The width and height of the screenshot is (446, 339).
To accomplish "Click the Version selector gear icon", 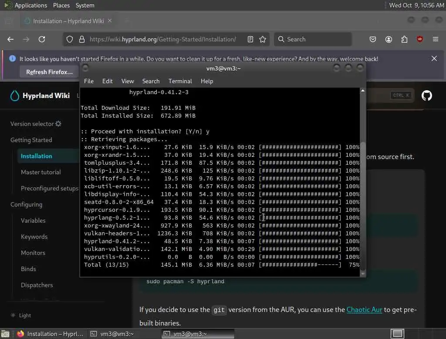I will 58,124.
